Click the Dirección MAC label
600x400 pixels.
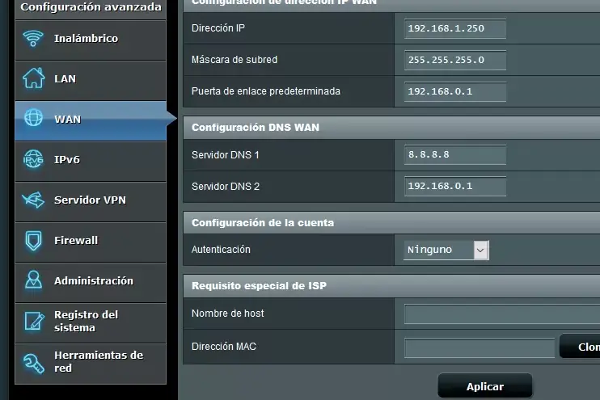(224, 346)
